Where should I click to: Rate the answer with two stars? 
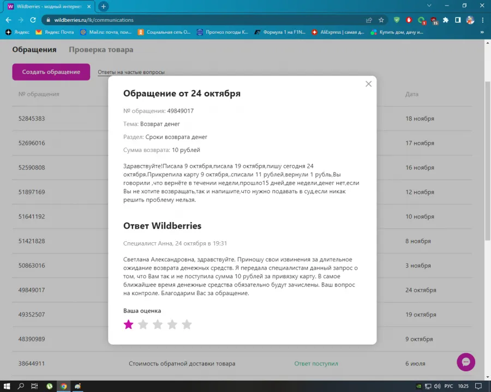143,324
